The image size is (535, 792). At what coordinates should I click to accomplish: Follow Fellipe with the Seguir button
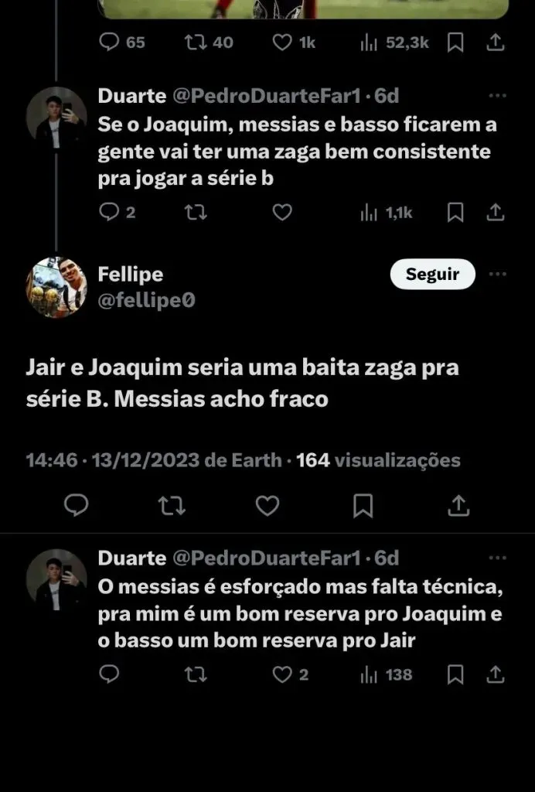point(432,274)
